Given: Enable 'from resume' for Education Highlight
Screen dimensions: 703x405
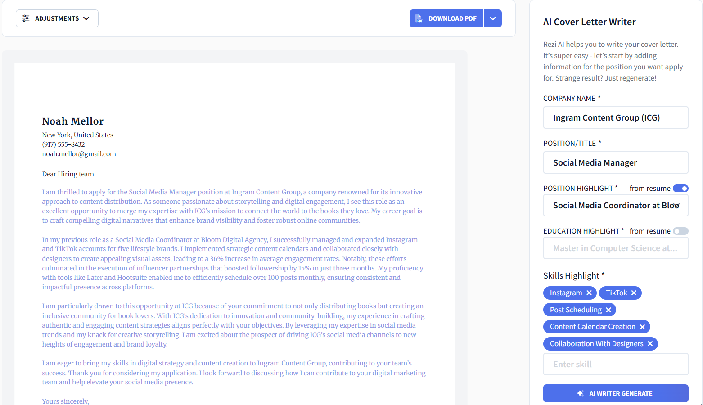Looking at the screenshot, I should 681,231.
